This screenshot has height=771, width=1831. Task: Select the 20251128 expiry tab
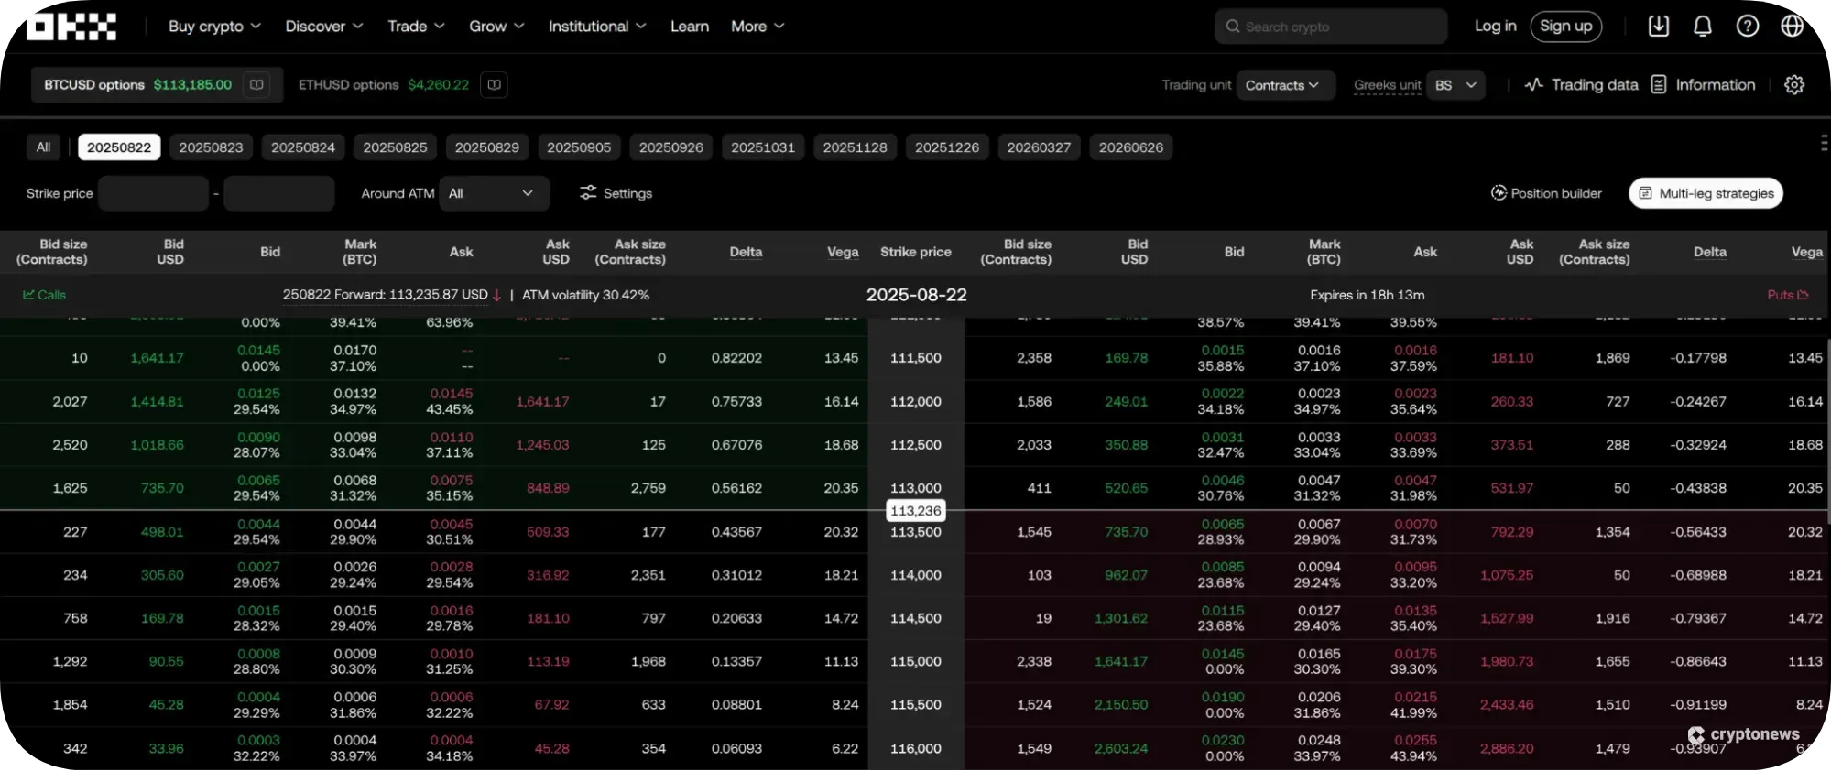856,147
